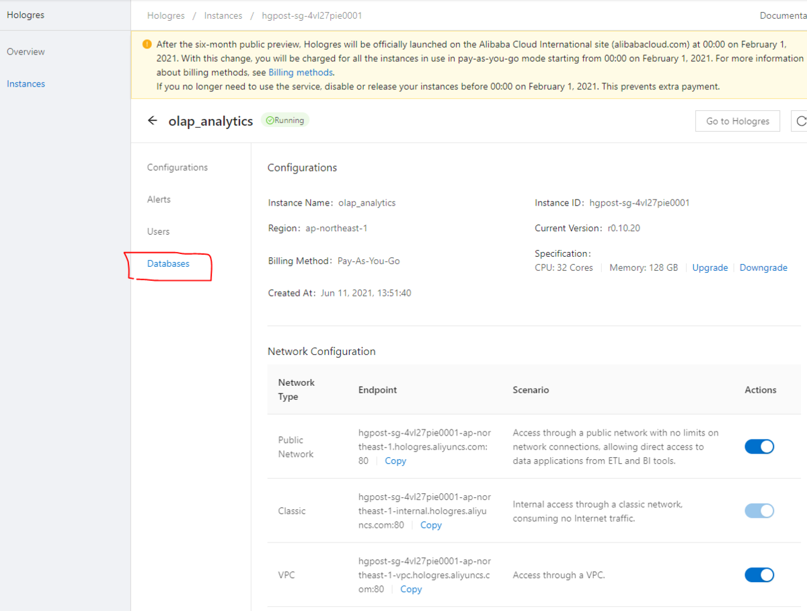
Task: Click the Endpoint column header
Action: 377,390
